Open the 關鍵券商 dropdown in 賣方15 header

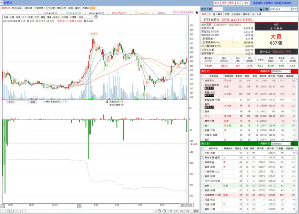pos(281,143)
